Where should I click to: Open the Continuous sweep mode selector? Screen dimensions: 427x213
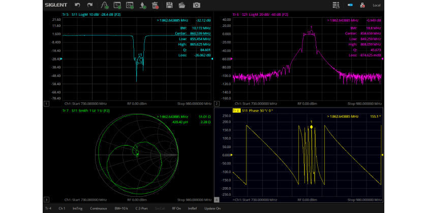tap(99, 208)
